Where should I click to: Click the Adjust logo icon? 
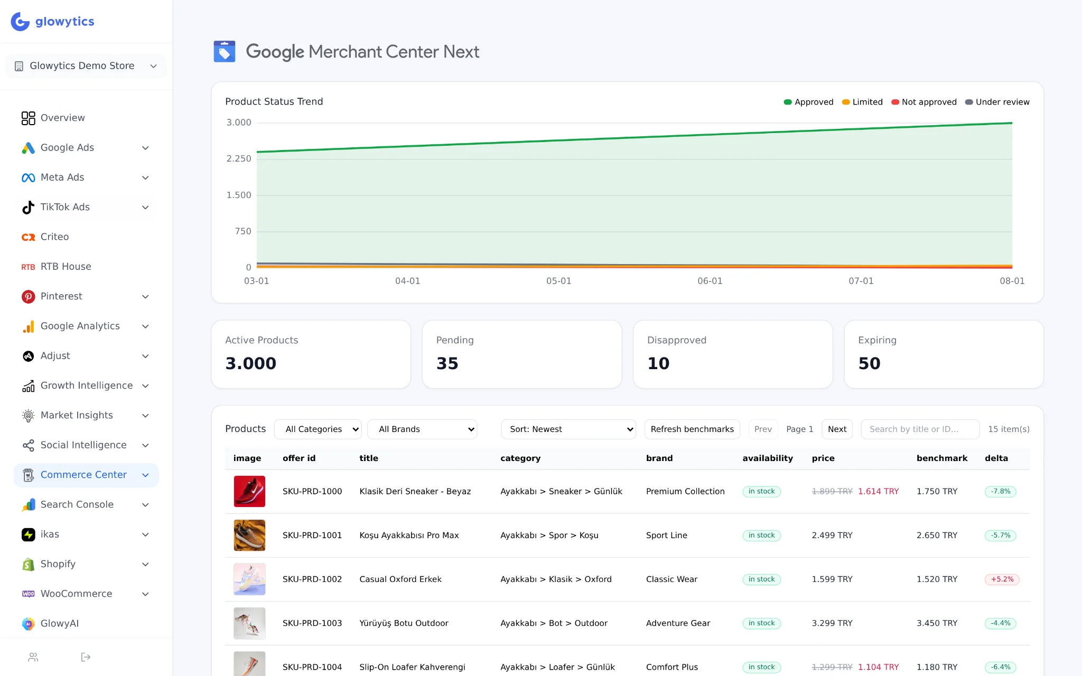(x=28, y=356)
